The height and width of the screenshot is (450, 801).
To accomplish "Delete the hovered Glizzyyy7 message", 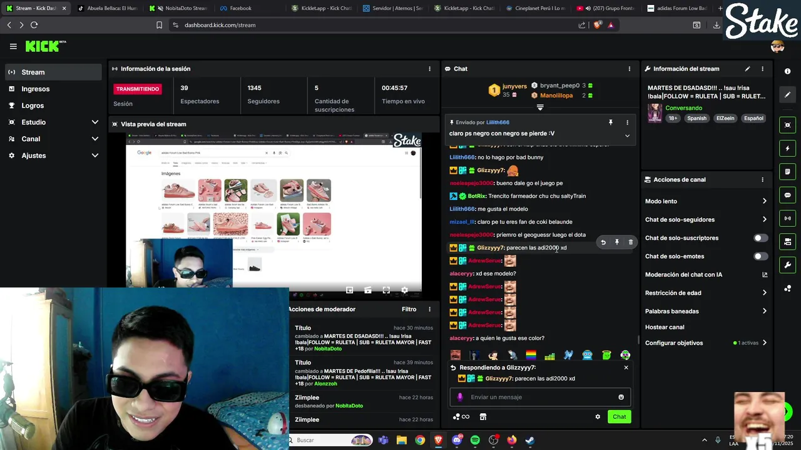I will (630, 242).
